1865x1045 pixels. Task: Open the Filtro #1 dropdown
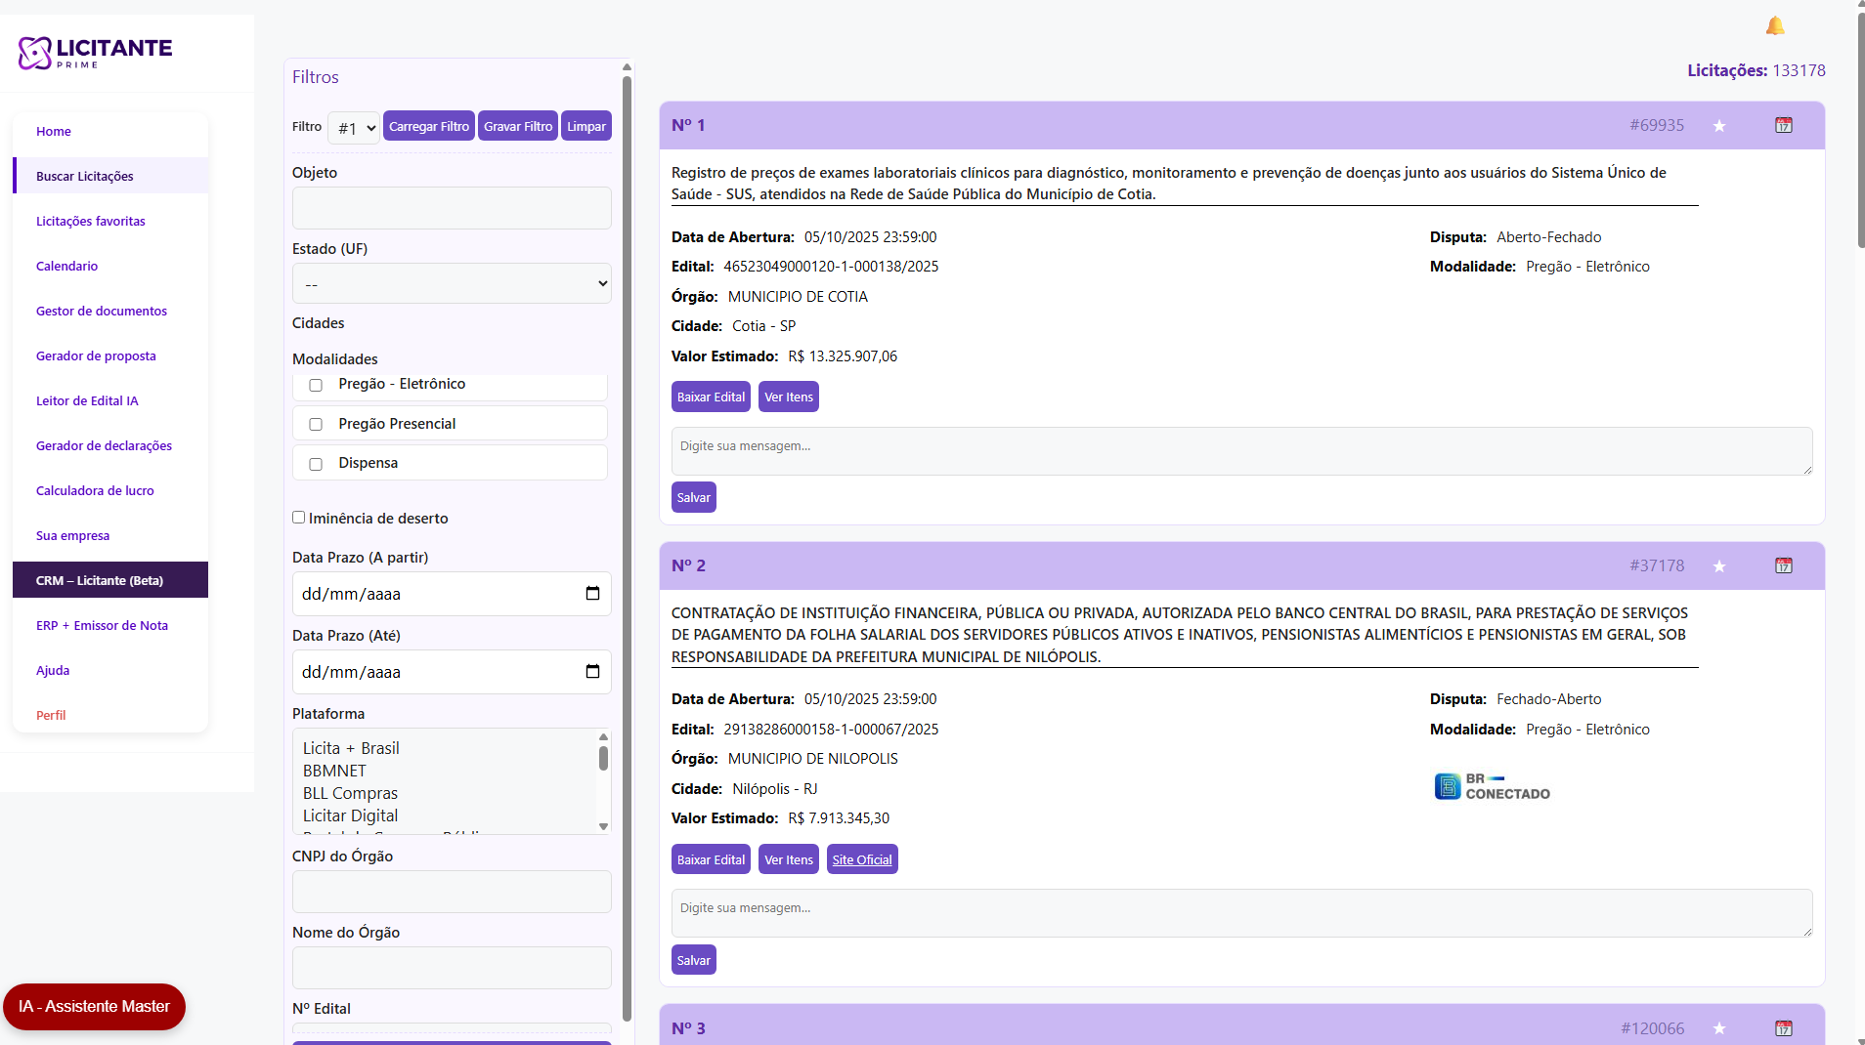coord(354,128)
